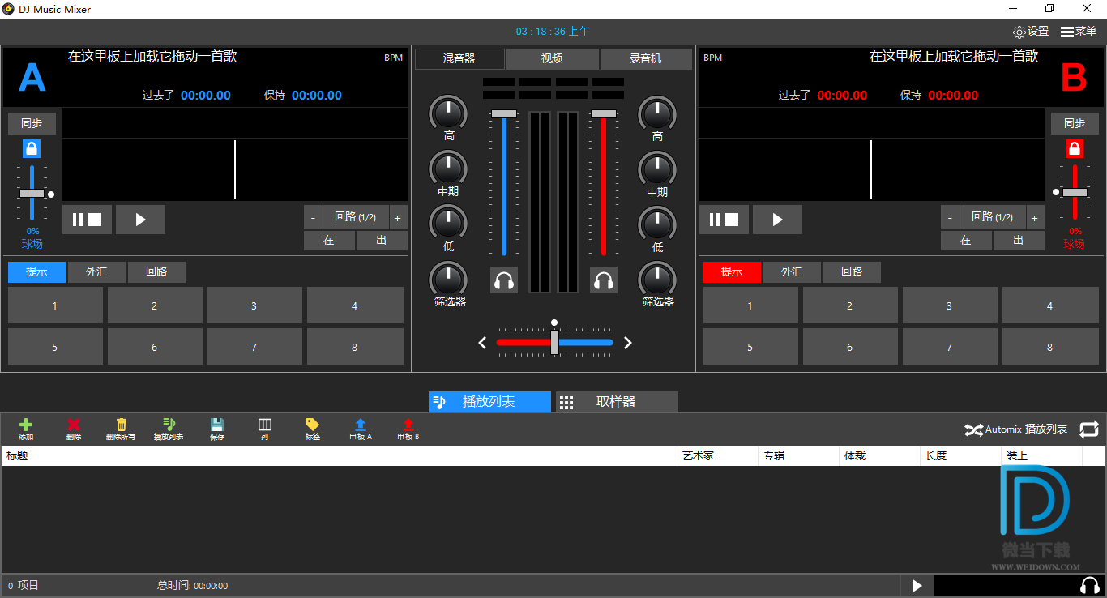Image resolution: width=1107 pixels, height=598 pixels.
Task: Click deck A 高 knob
Action: click(x=448, y=114)
